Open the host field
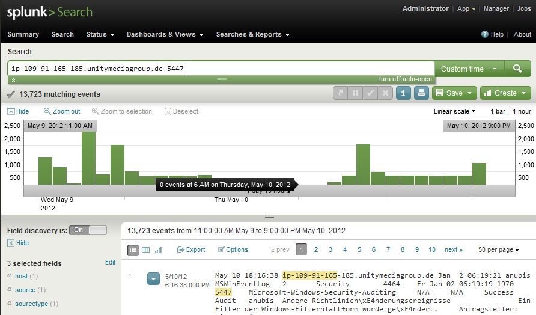This screenshot has width=536, height=315. (x=21, y=276)
